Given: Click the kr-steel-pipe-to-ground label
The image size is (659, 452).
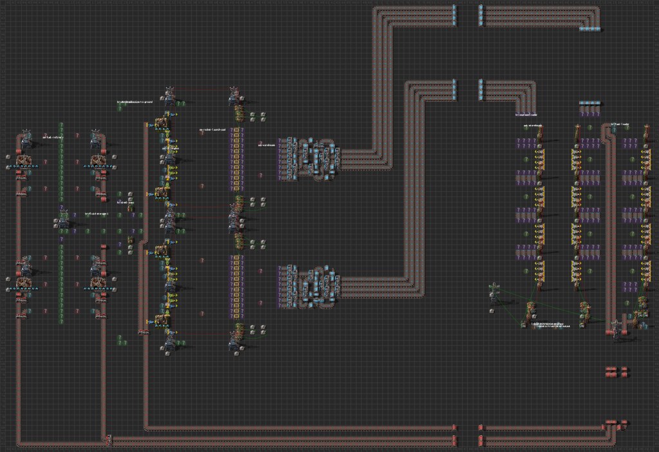Looking at the screenshot, I should (x=135, y=102).
